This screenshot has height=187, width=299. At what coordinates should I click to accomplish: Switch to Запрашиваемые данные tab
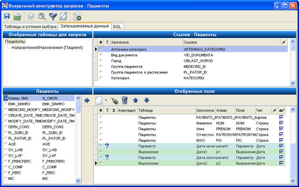pos(85,26)
